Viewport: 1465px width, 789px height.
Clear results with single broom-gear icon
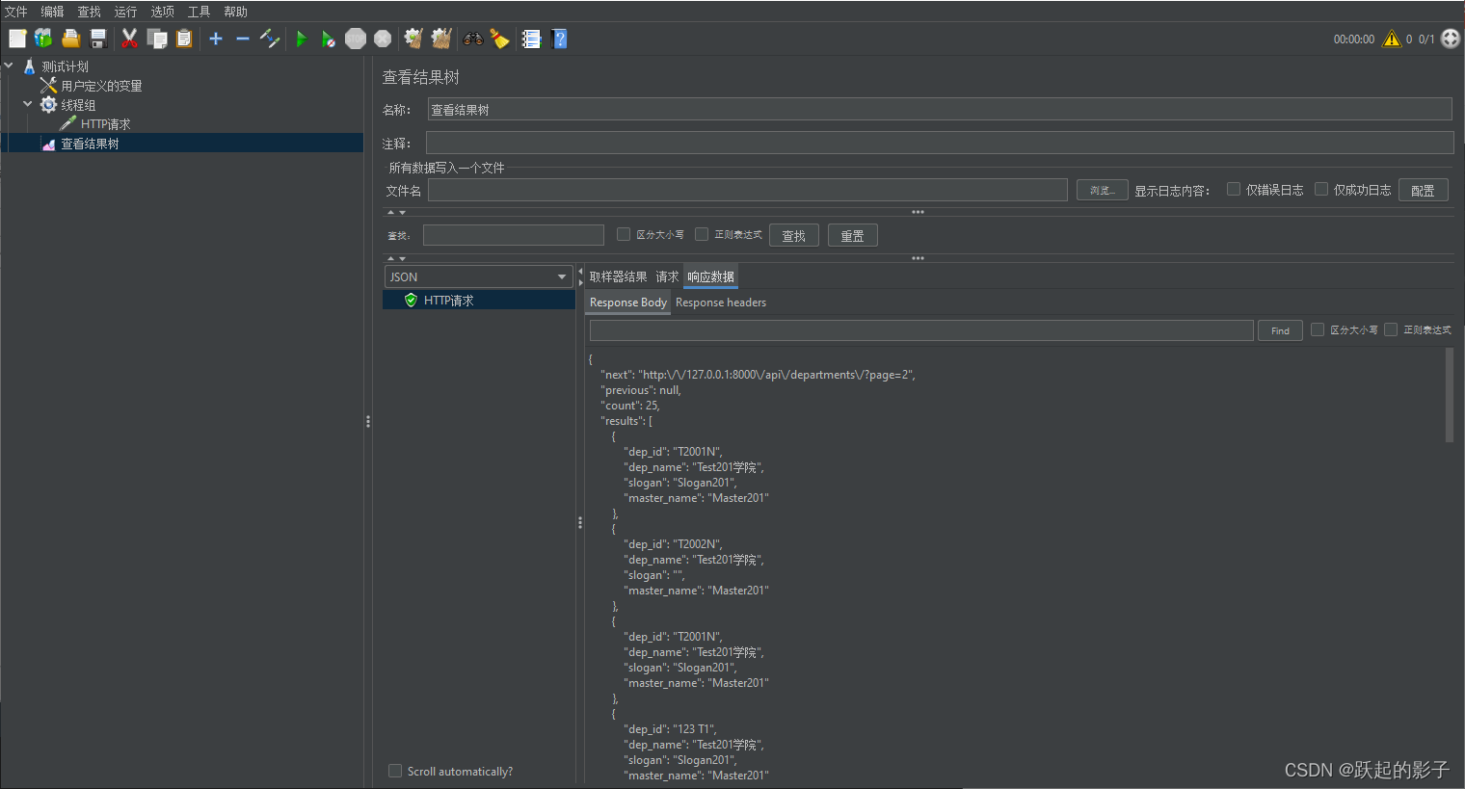tap(413, 39)
